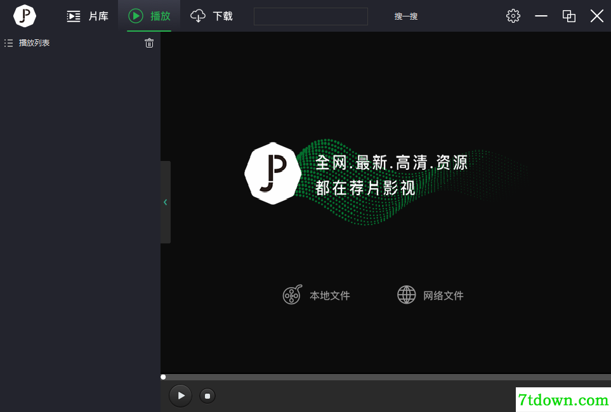This screenshot has width=611, height=412.
Task: Click the film reel icon
Action: point(292,295)
